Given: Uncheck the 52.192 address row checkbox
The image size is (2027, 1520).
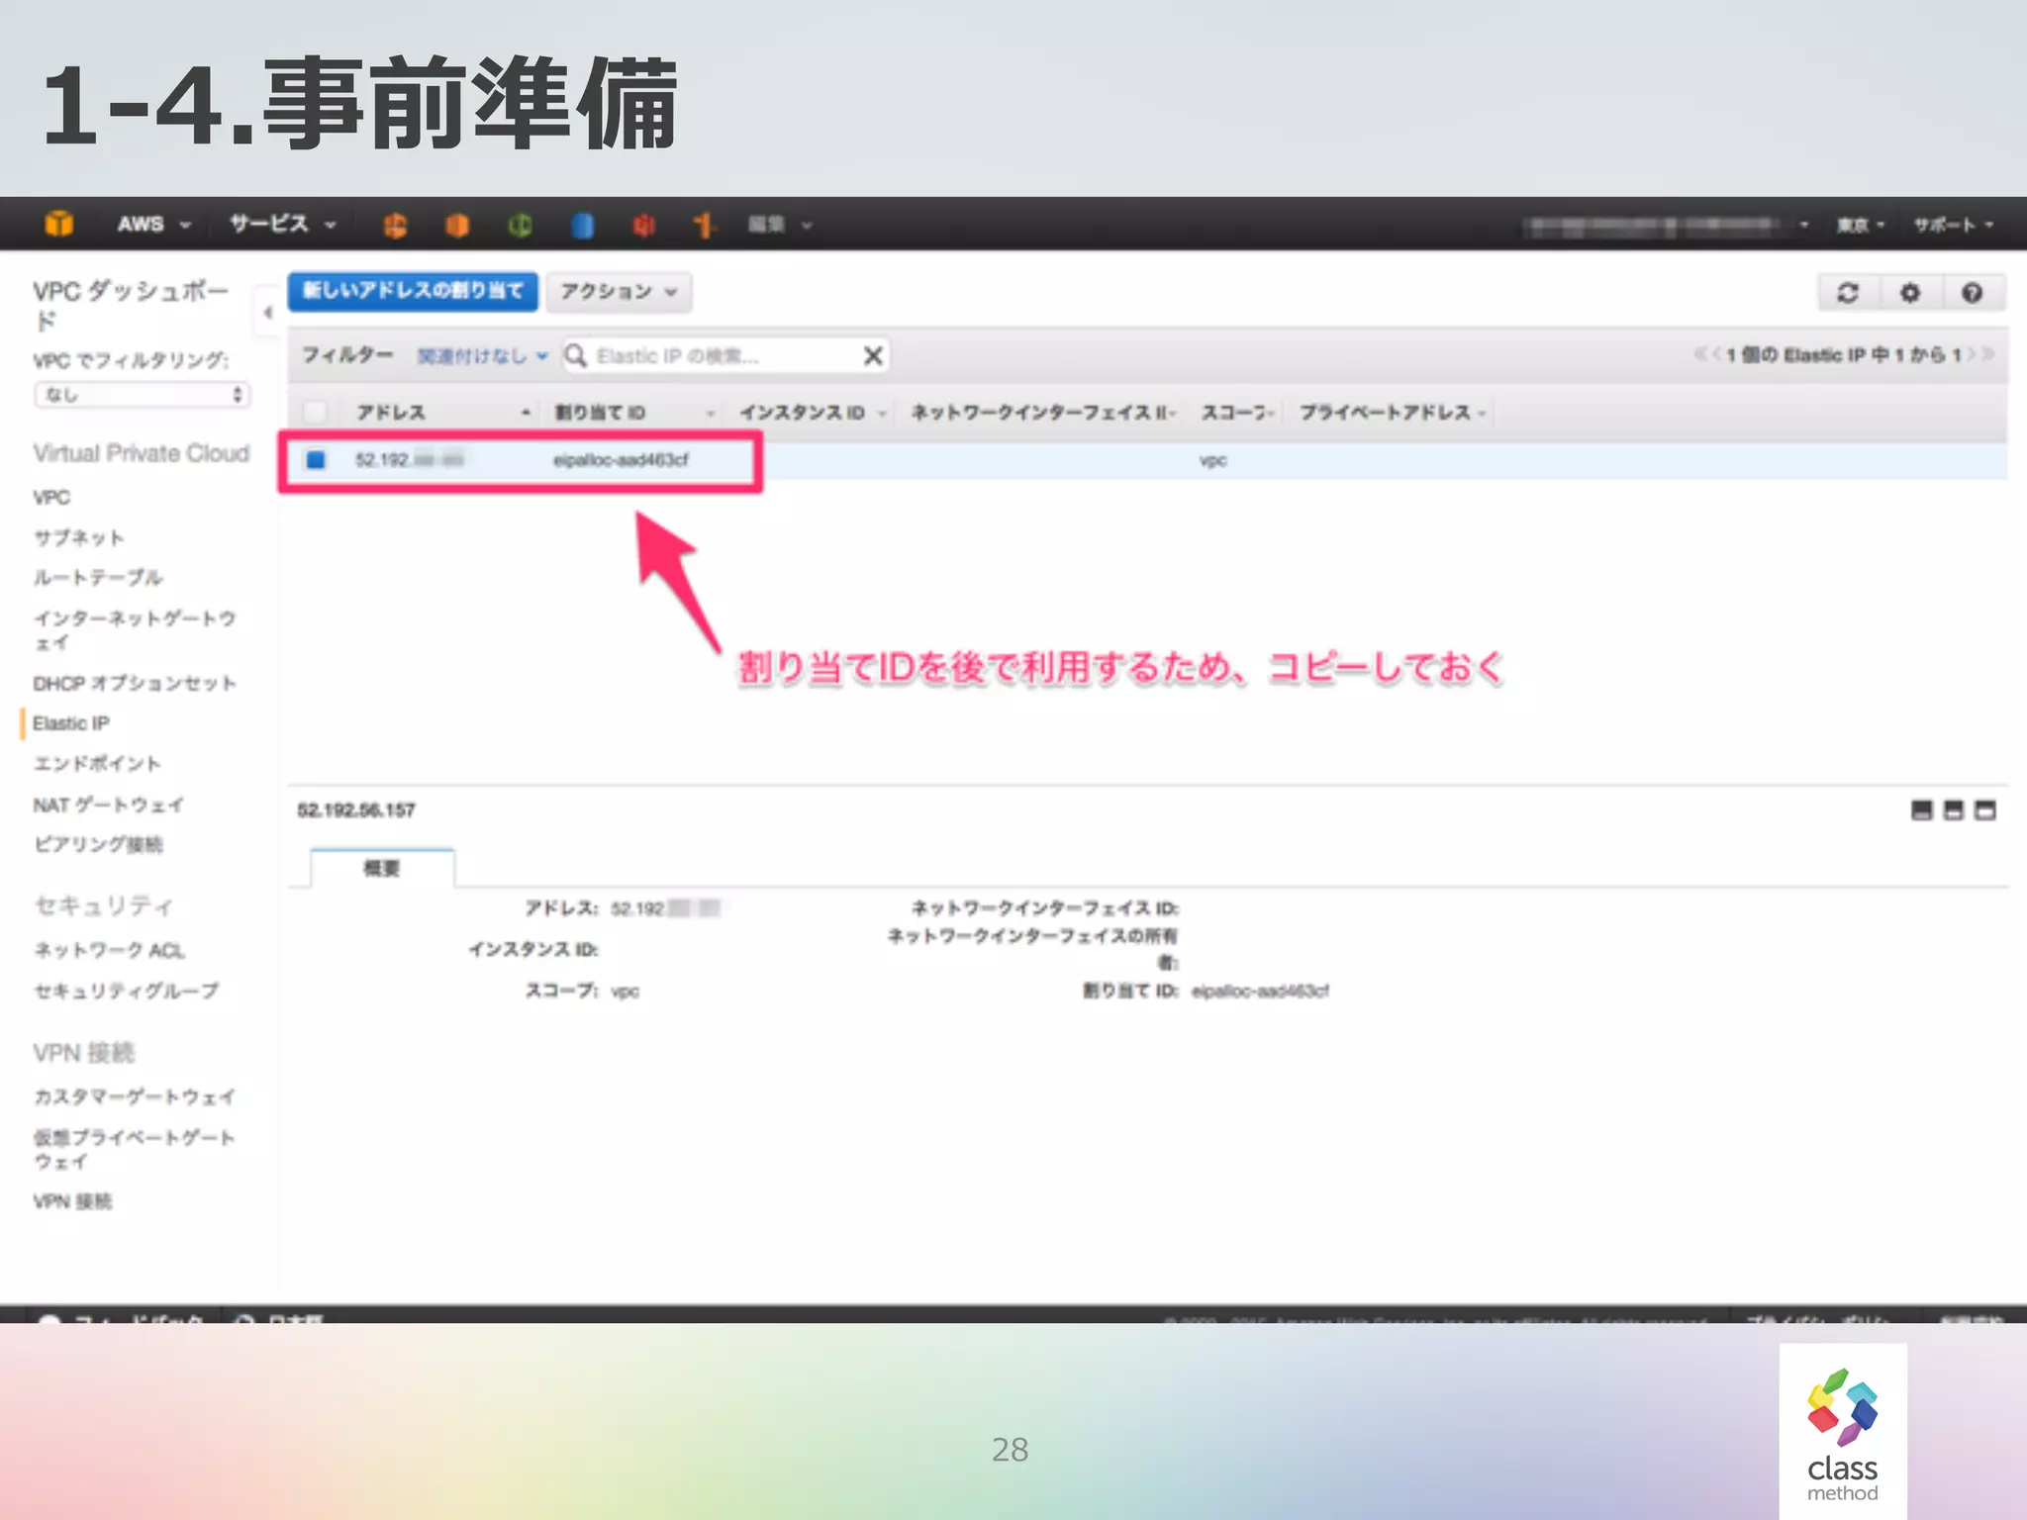Looking at the screenshot, I should coord(316,460).
